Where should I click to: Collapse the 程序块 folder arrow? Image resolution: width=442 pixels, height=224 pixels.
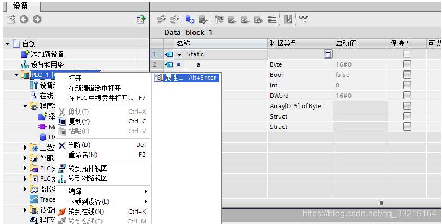(x=25, y=106)
